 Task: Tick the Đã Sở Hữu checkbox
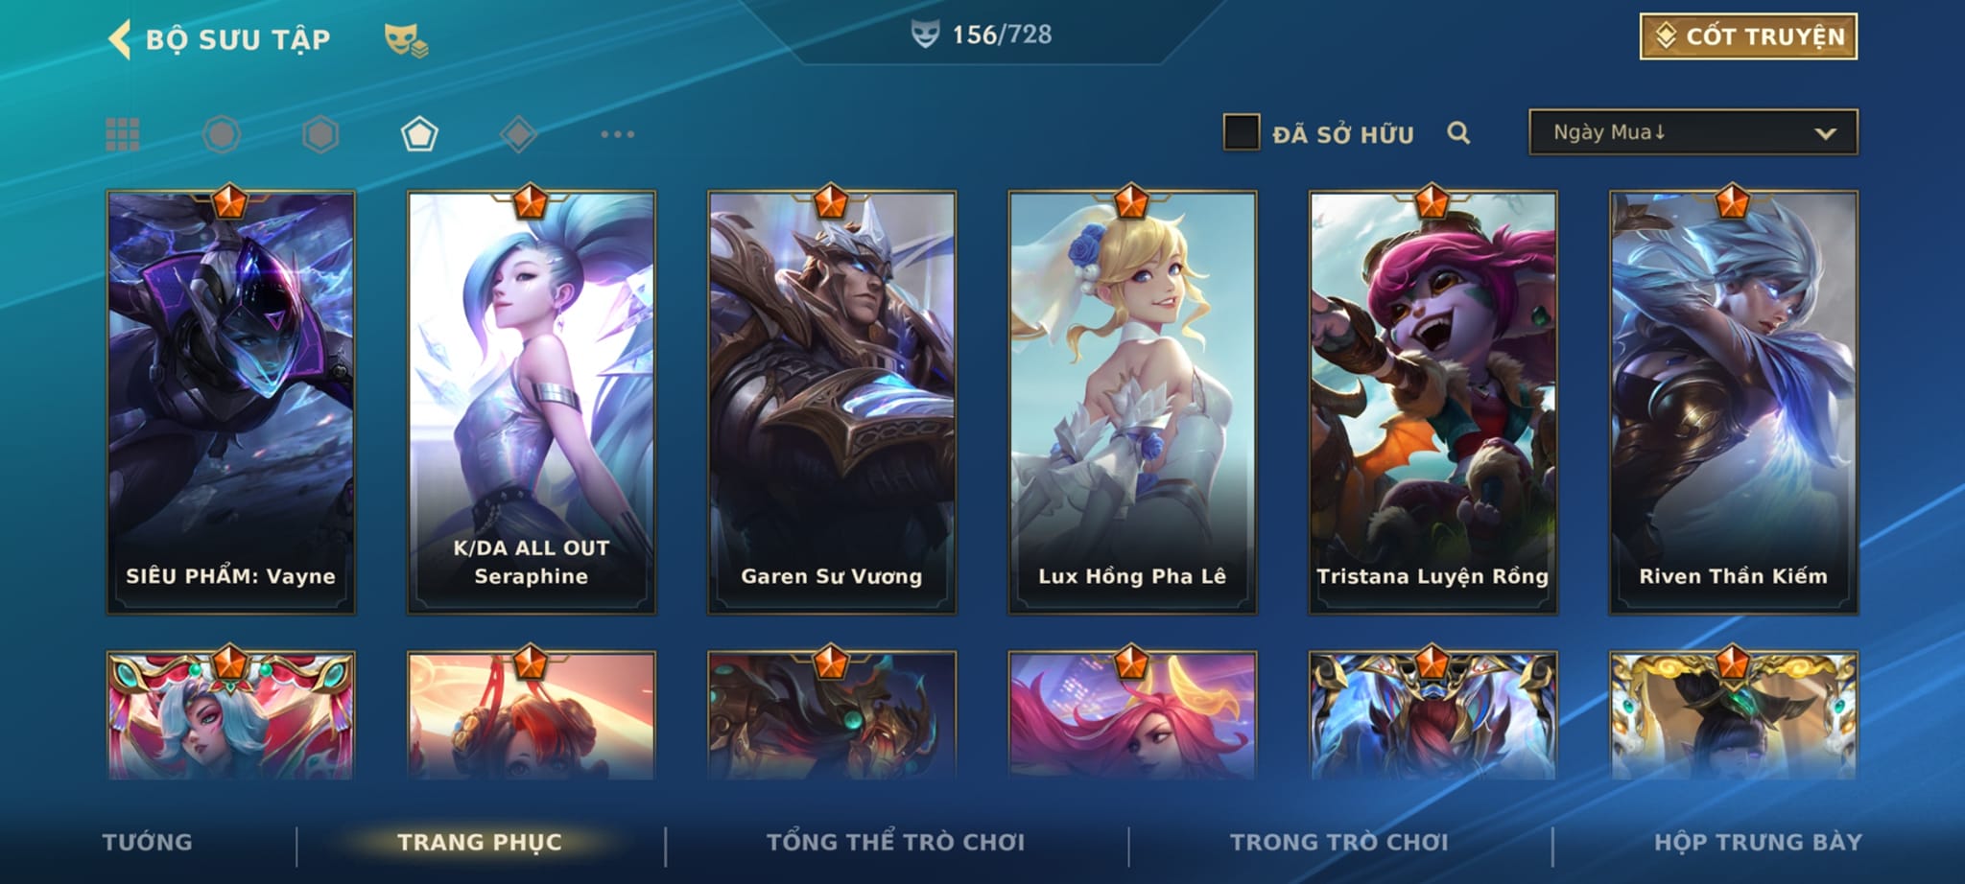(x=1241, y=132)
